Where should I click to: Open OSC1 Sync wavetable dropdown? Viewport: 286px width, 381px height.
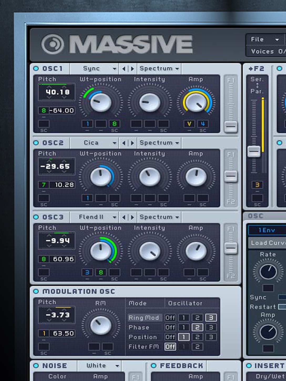point(94,69)
